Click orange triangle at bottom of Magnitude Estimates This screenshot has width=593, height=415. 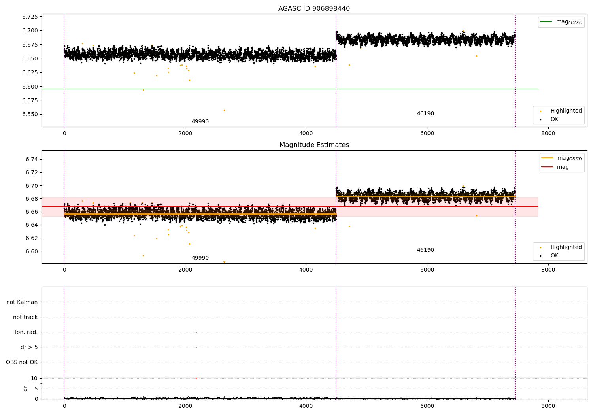(x=224, y=262)
